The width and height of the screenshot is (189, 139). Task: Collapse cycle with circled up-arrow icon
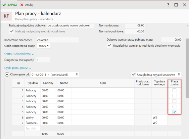click(x=7, y=74)
